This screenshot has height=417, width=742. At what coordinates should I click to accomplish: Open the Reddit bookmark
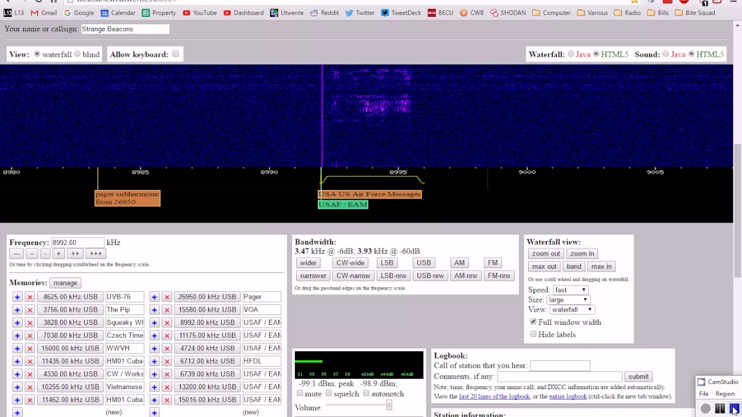click(x=324, y=13)
